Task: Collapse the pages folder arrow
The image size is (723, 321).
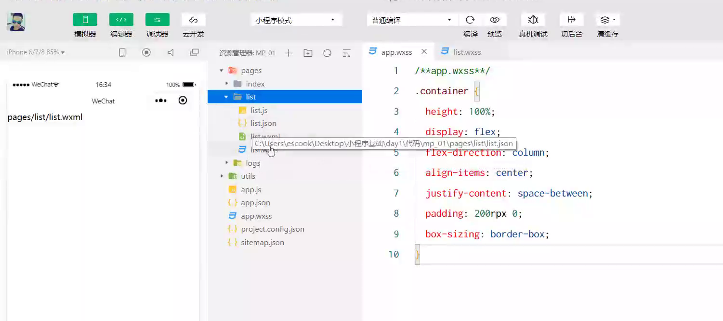Action: point(222,71)
